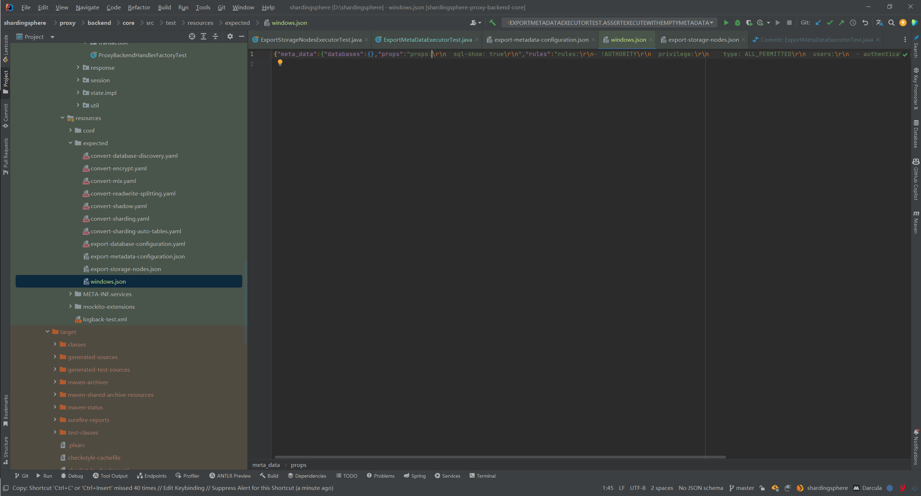Screen dimensions: 921x496
Task: Toggle the Maven tool window
Action: pyautogui.click(x=916, y=222)
